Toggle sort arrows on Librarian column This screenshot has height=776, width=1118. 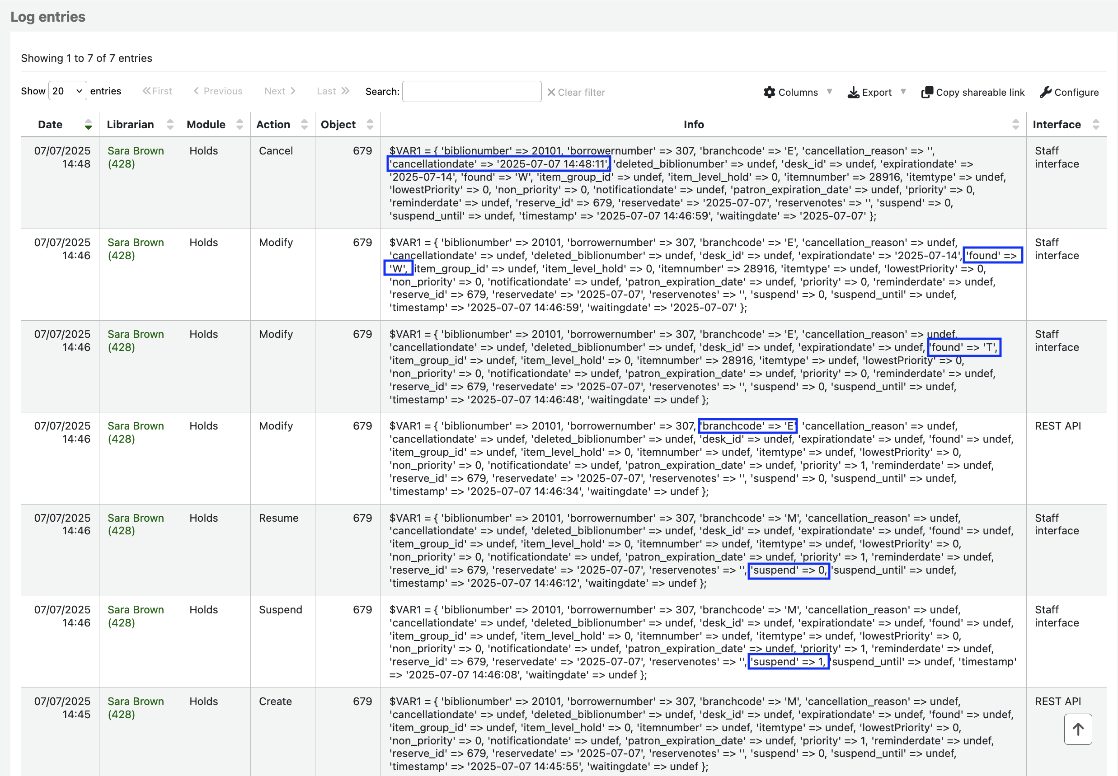tap(170, 125)
